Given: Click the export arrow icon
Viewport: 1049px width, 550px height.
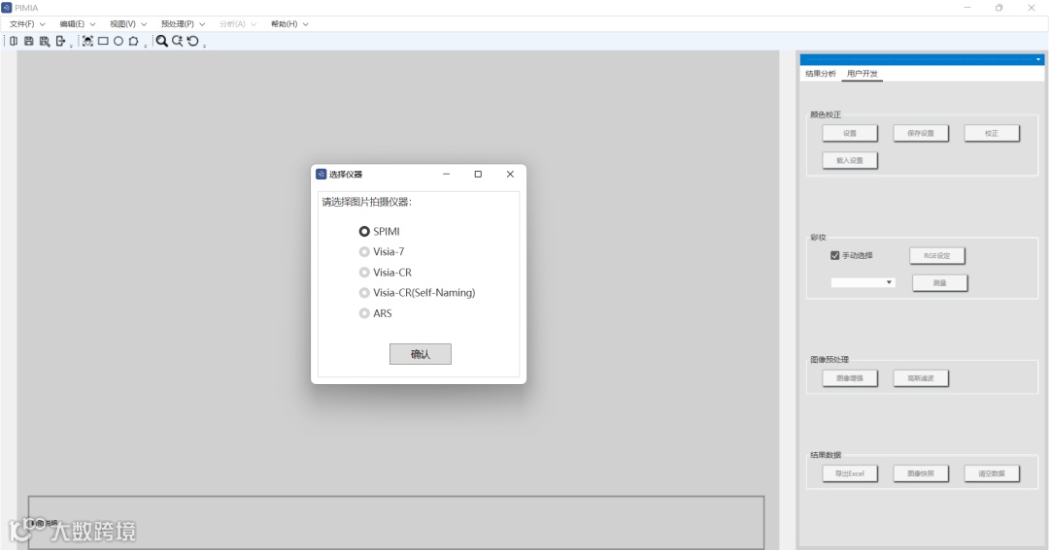Looking at the screenshot, I should [x=60, y=41].
